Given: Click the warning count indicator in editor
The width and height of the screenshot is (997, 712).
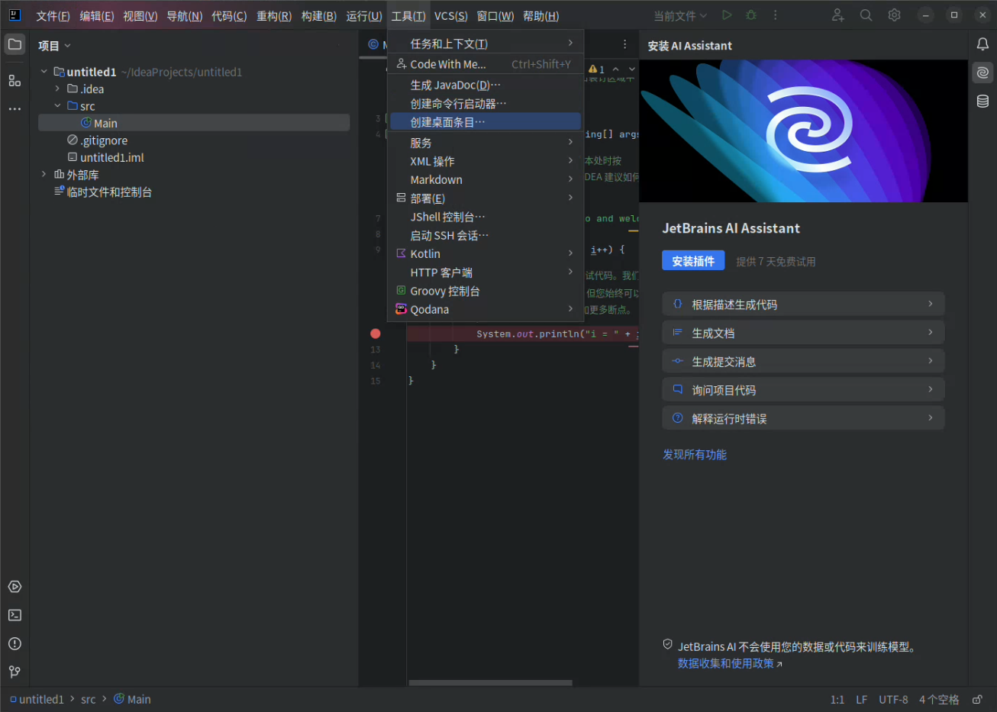Looking at the screenshot, I should pos(597,69).
